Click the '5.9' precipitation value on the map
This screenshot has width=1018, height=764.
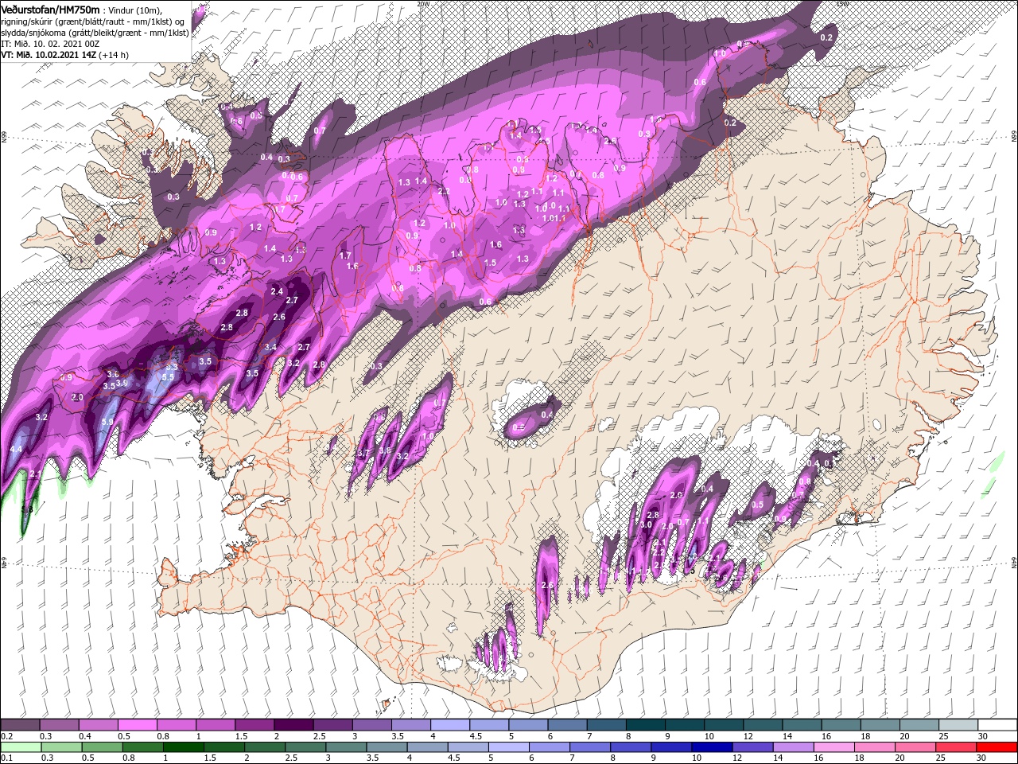coord(108,422)
